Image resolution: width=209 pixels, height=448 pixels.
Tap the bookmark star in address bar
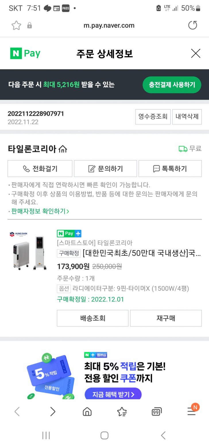point(16,26)
